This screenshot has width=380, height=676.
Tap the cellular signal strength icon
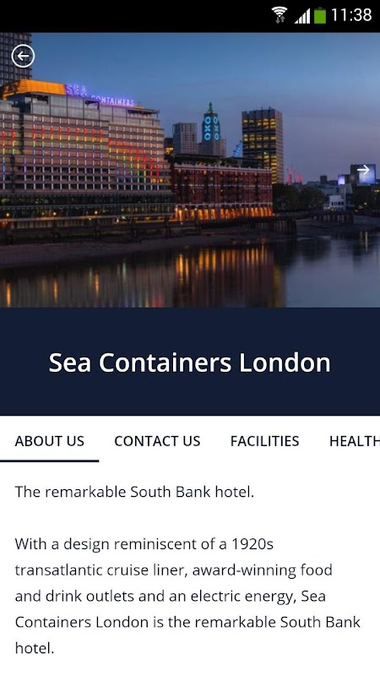point(302,16)
